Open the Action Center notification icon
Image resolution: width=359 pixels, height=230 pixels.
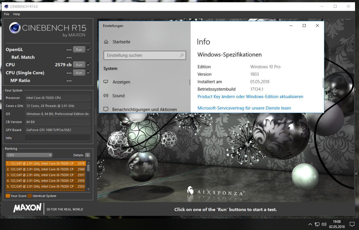352,224
